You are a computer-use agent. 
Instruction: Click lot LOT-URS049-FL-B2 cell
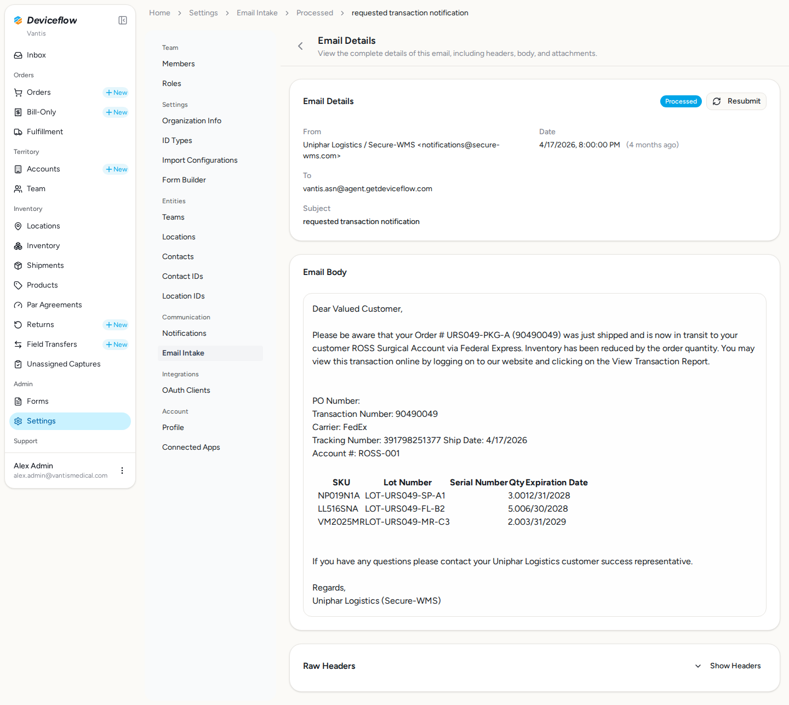click(405, 509)
